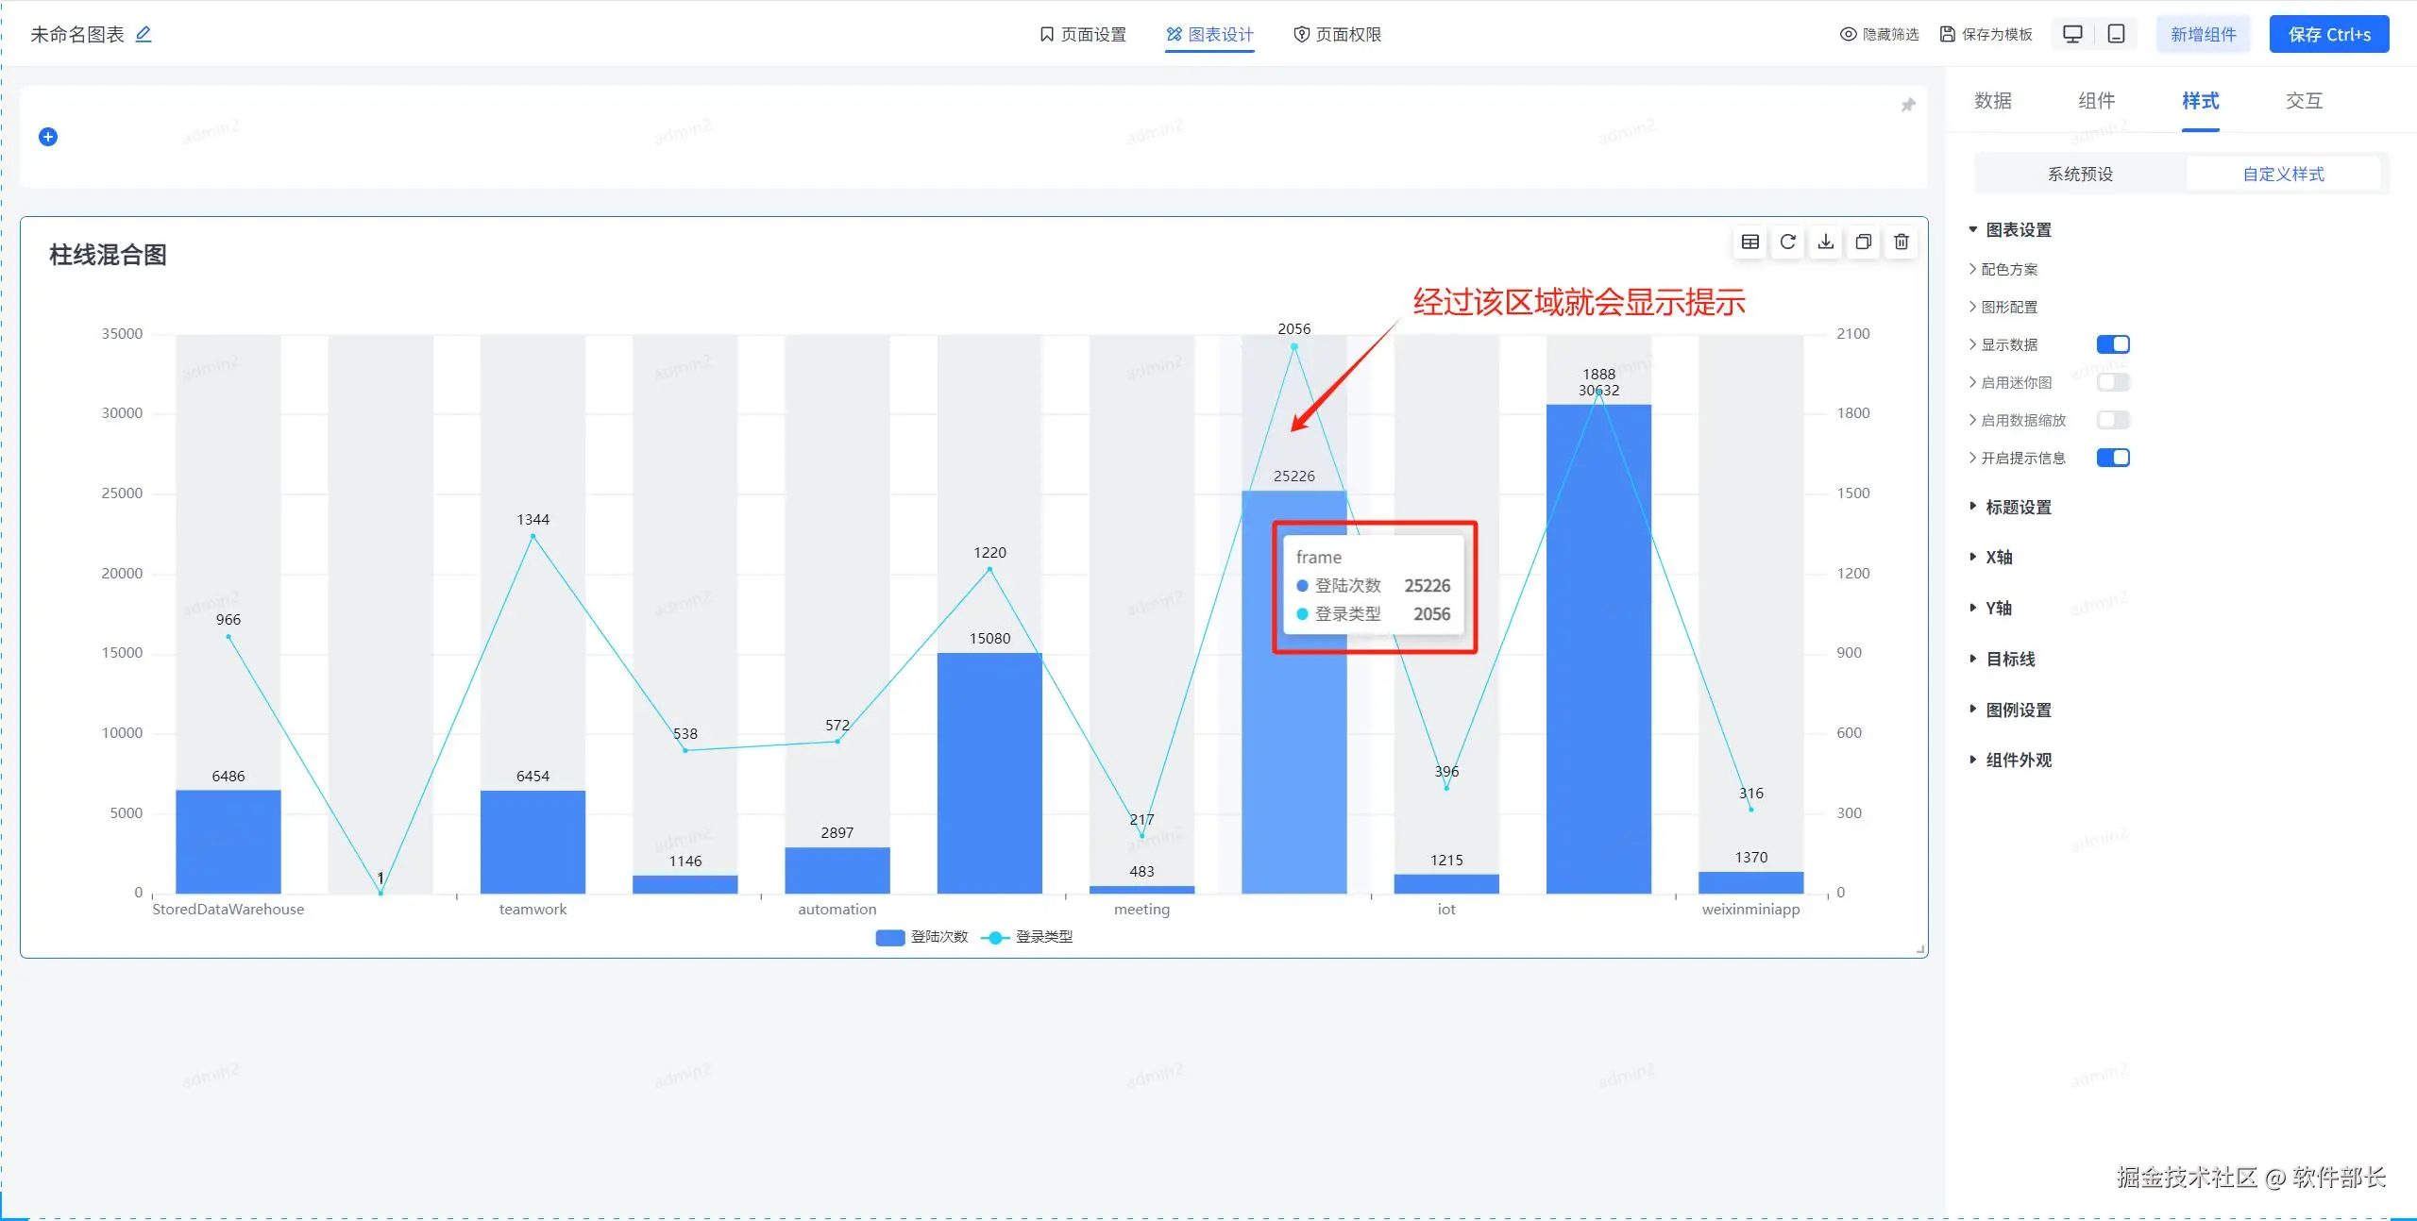Click the blue plus add-filter icon
The height and width of the screenshot is (1221, 2417).
48,137
